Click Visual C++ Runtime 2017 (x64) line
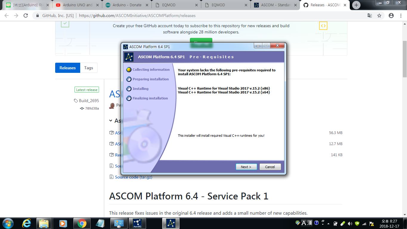Image resolution: width=407 pixels, height=229 pixels. pyautogui.click(x=224, y=92)
